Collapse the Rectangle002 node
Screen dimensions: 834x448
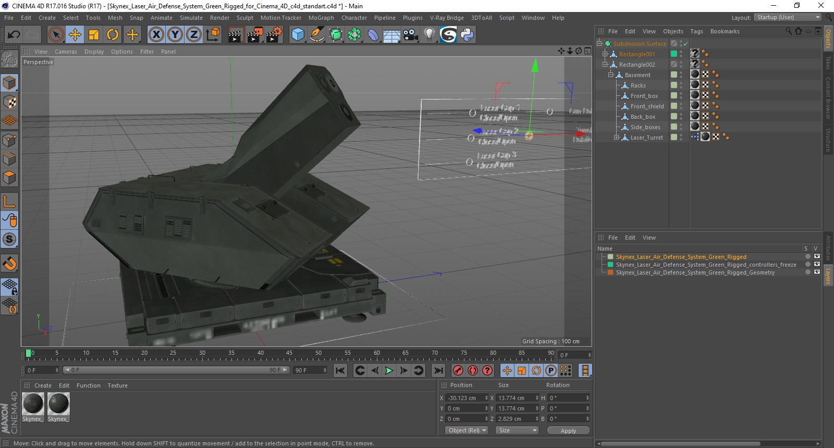coord(605,65)
